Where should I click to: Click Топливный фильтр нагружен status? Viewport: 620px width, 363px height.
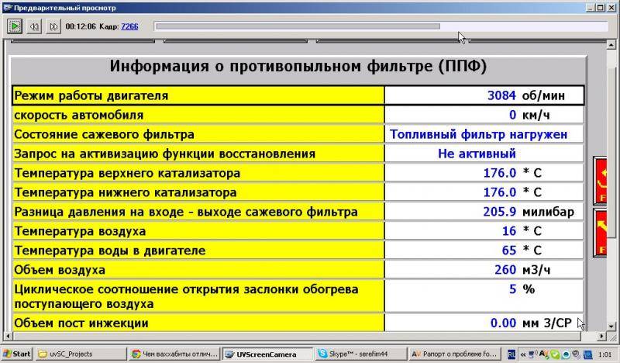coord(478,134)
